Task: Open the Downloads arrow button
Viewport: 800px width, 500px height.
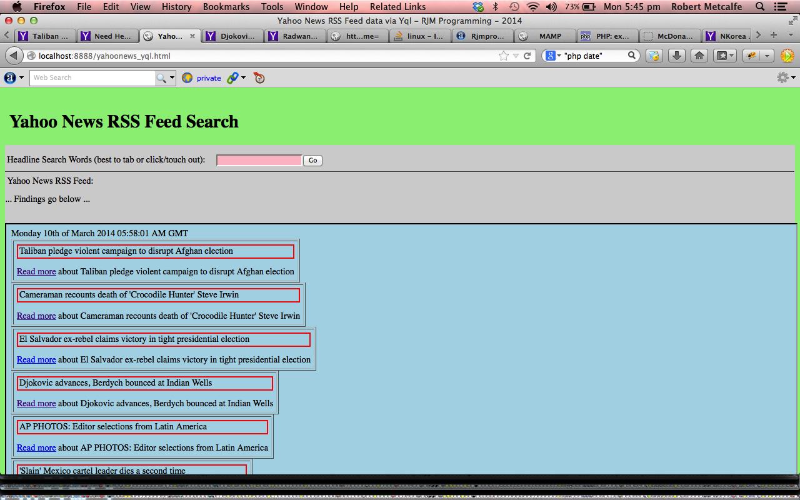Action: click(676, 56)
